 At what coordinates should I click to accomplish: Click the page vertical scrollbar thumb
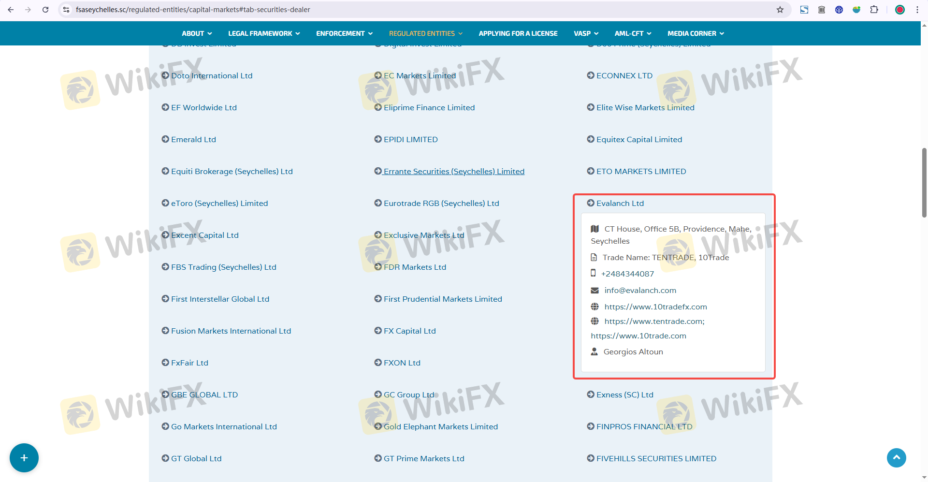point(924,183)
